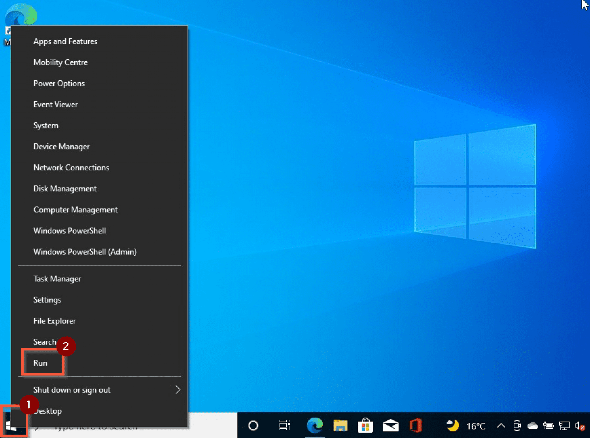Image resolution: width=590 pixels, height=438 pixels.
Task: Expand Shut down or sign out submenu
Action: [99, 390]
